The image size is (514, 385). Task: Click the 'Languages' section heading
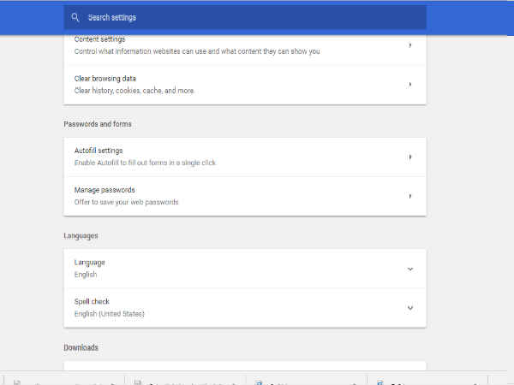[x=81, y=236]
